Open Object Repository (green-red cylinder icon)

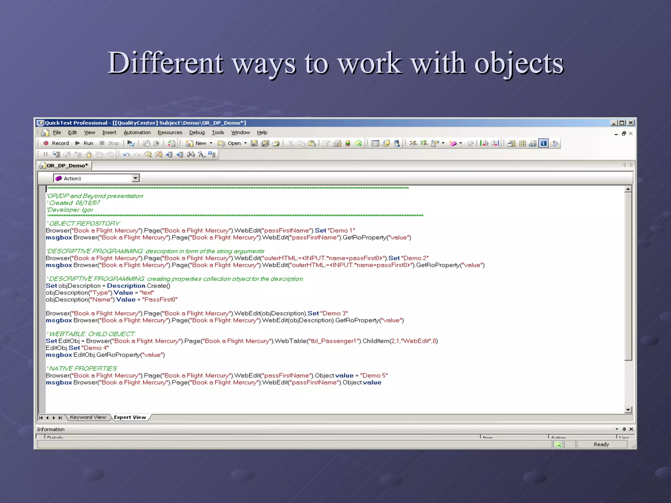click(348, 143)
